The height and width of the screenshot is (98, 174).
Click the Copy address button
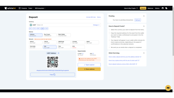pos(53,74)
